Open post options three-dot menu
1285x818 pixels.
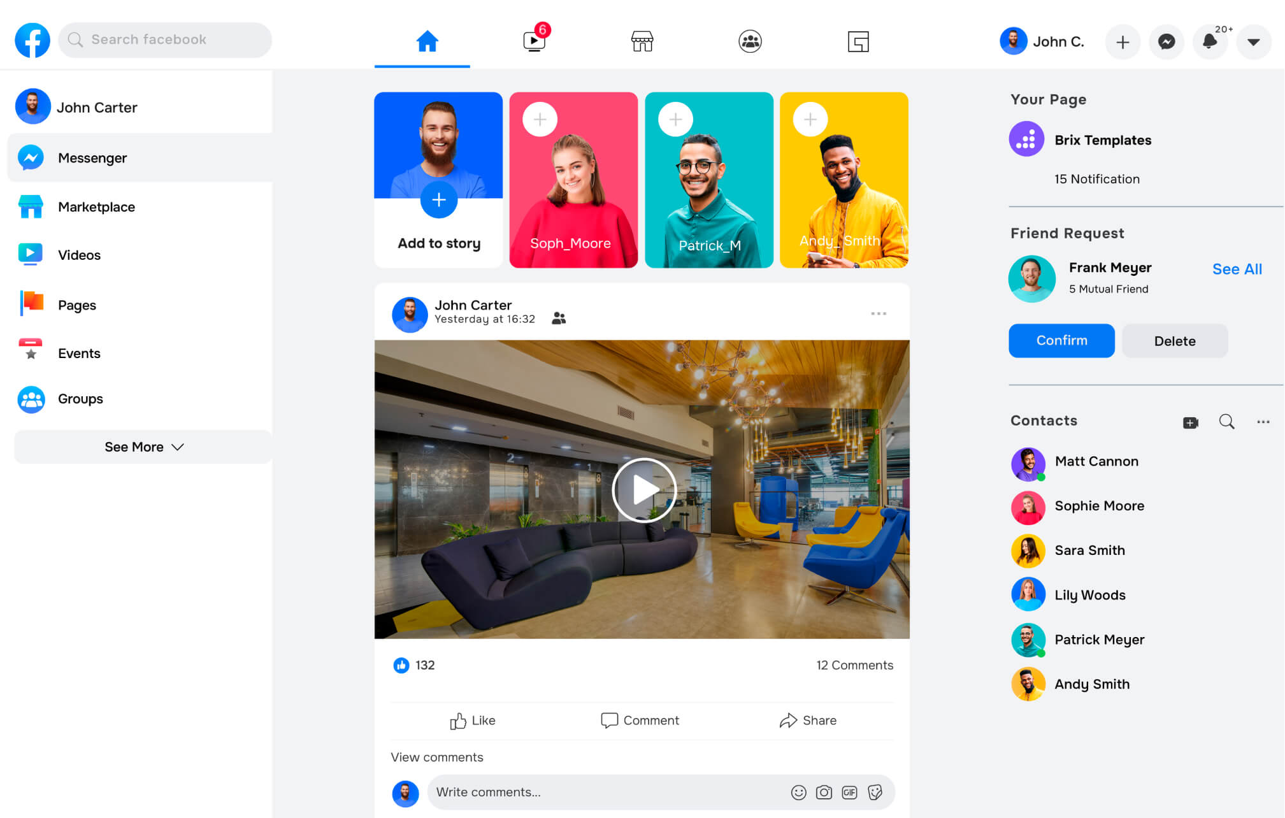point(879,313)
